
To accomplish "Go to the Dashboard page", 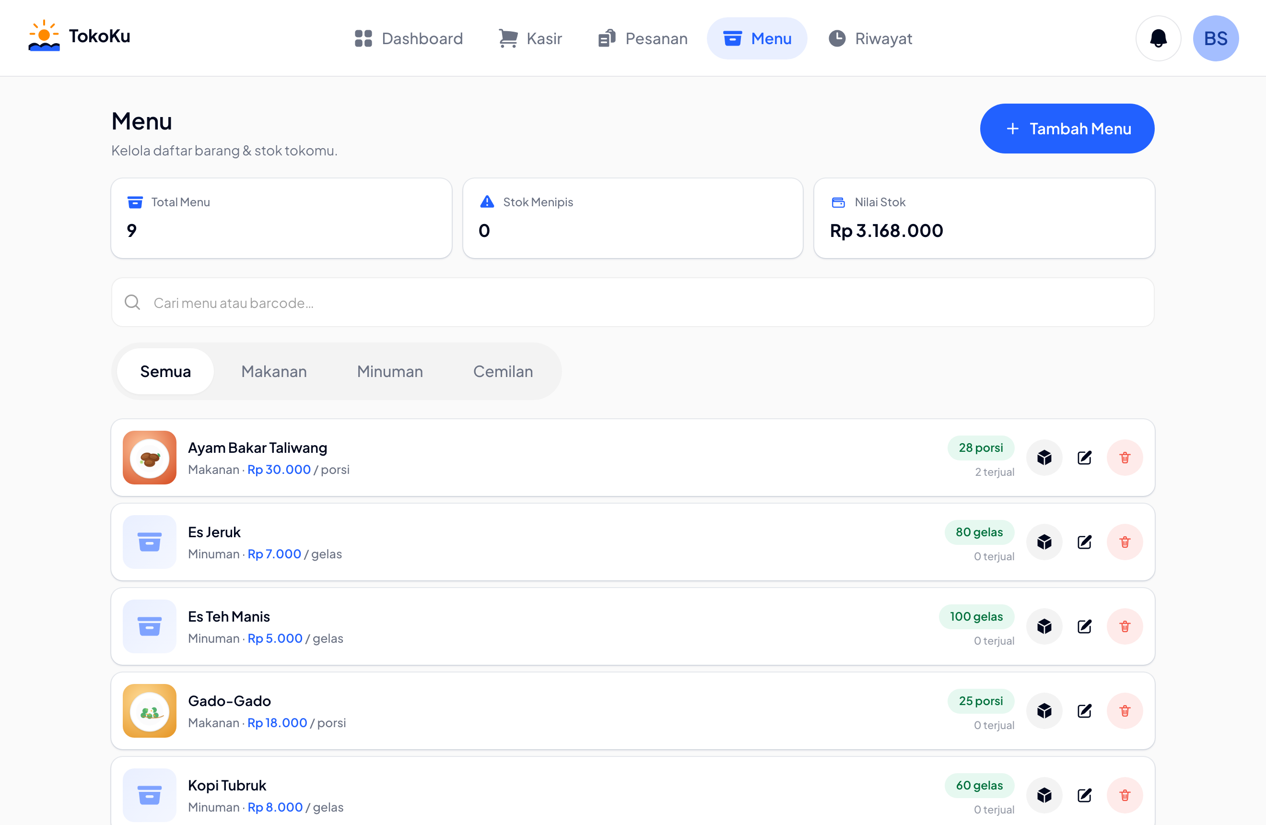I will [x=409, y=38].
